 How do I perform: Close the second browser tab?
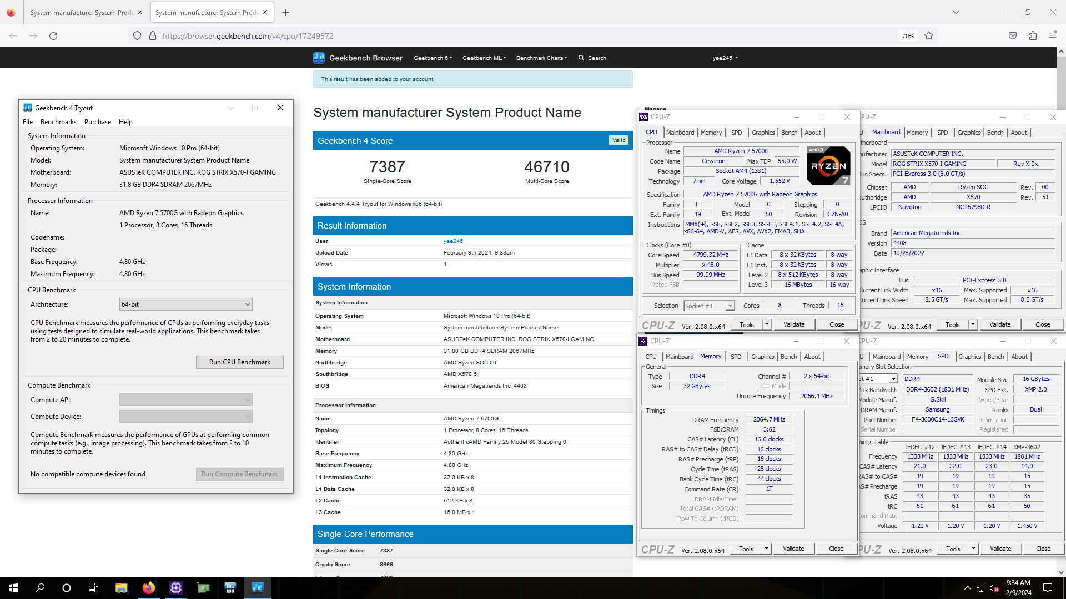265,12
